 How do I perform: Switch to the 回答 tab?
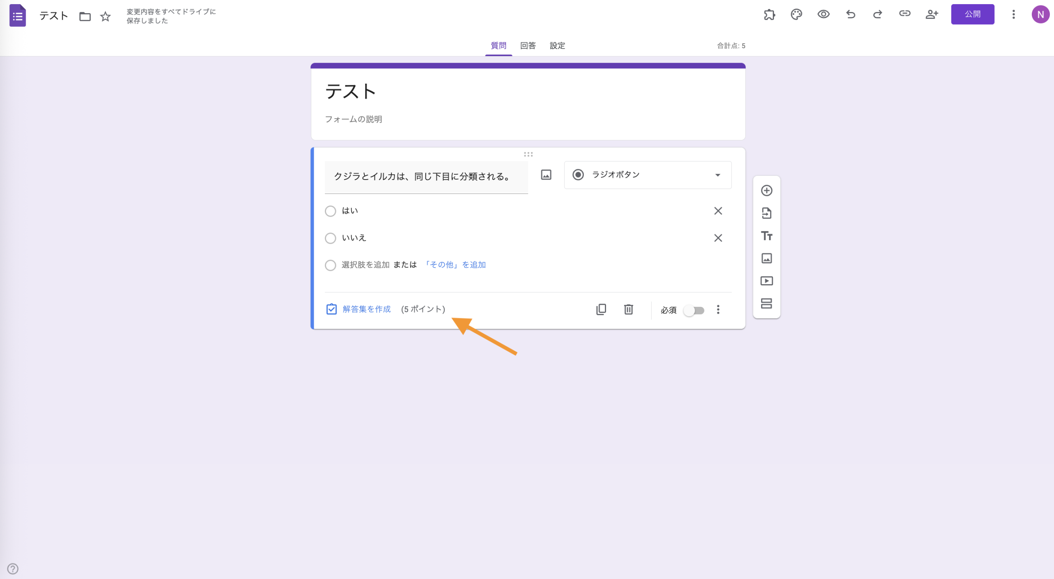point(527,46)
